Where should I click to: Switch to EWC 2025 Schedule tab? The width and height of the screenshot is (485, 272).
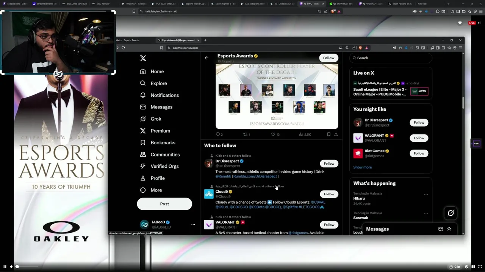coord(76,4)
